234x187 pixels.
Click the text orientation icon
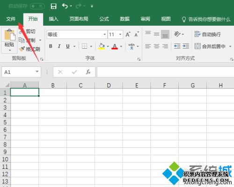[177, 34]
